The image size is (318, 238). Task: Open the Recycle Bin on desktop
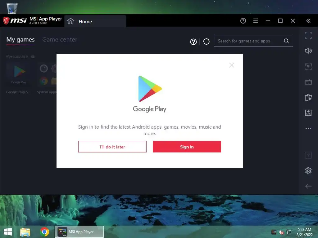12,8
